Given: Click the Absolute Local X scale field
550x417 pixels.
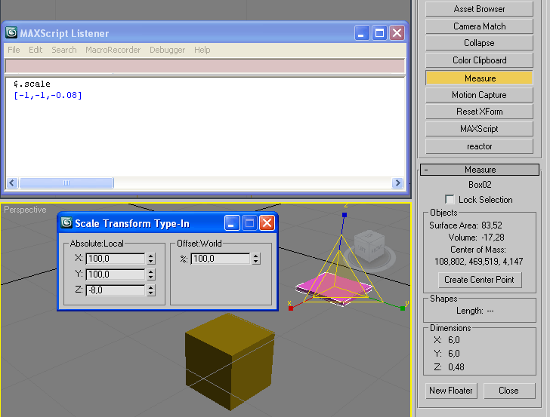Looking at the screenshot, I should pos(115,259).
